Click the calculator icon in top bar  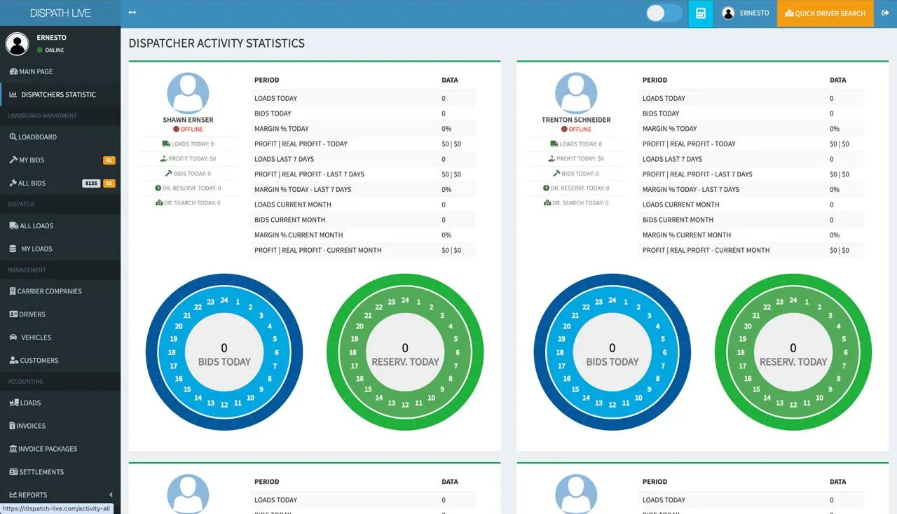point(700,13)
